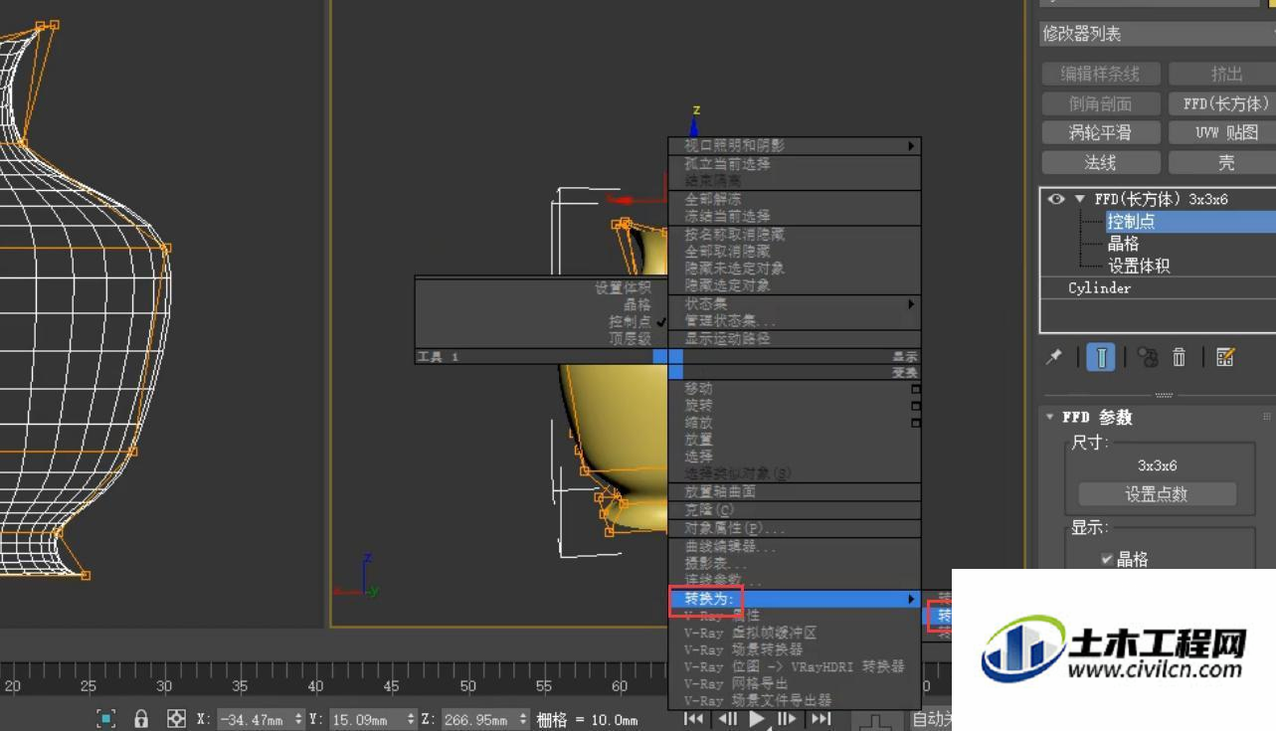
Task: Choose 旋转 in transform quad
Action: 795,406
